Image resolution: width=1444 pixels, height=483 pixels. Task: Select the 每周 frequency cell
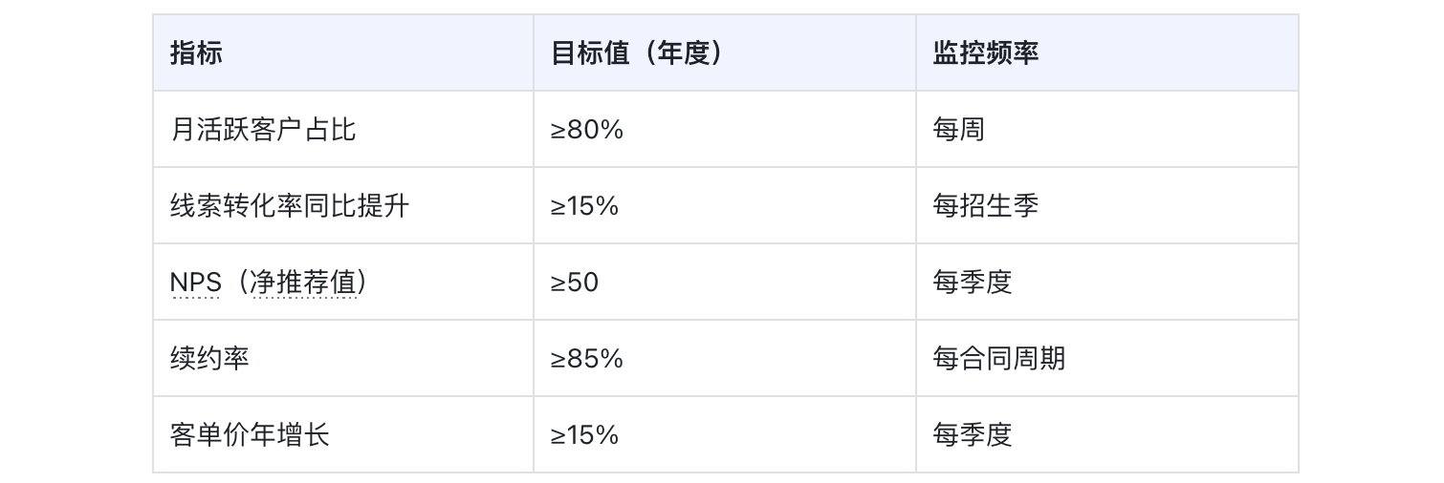tap(958, 130)
